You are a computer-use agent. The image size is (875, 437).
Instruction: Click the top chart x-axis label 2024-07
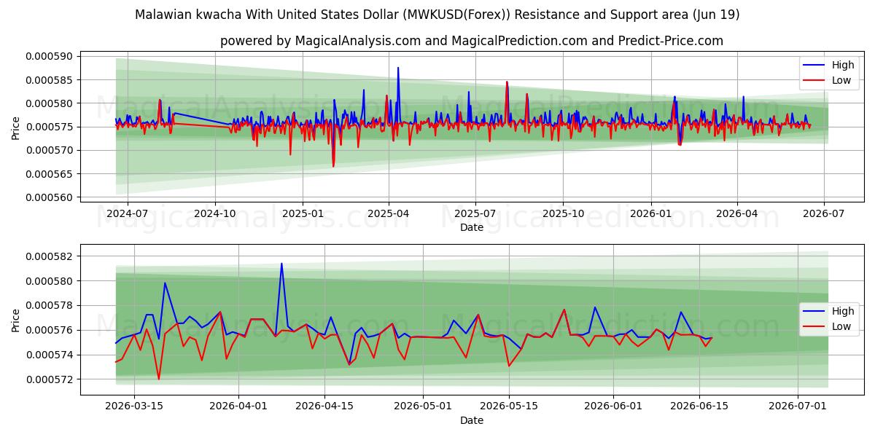coord(128,214)
